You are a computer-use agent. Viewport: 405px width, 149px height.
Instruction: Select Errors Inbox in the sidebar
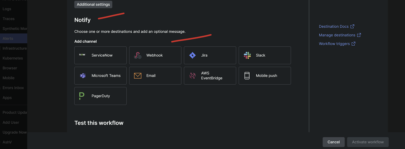pyautogui.click(x=13, y=88)
